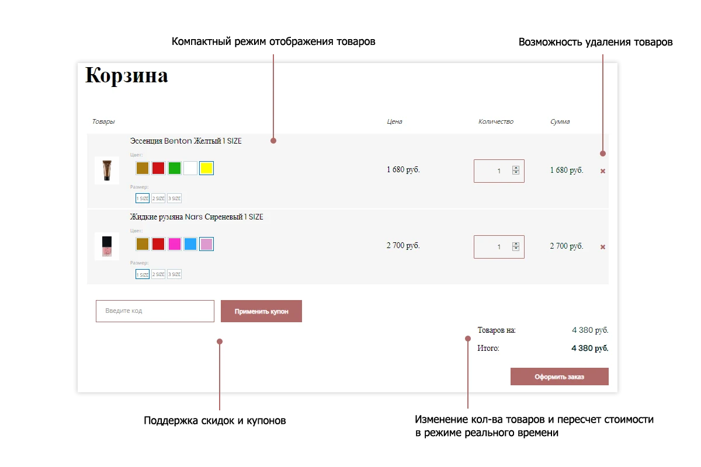Choose 2 SIZE option for Benton essence
Screen dimensions: 701x467
pyautogui.click(x=158, y=198)
